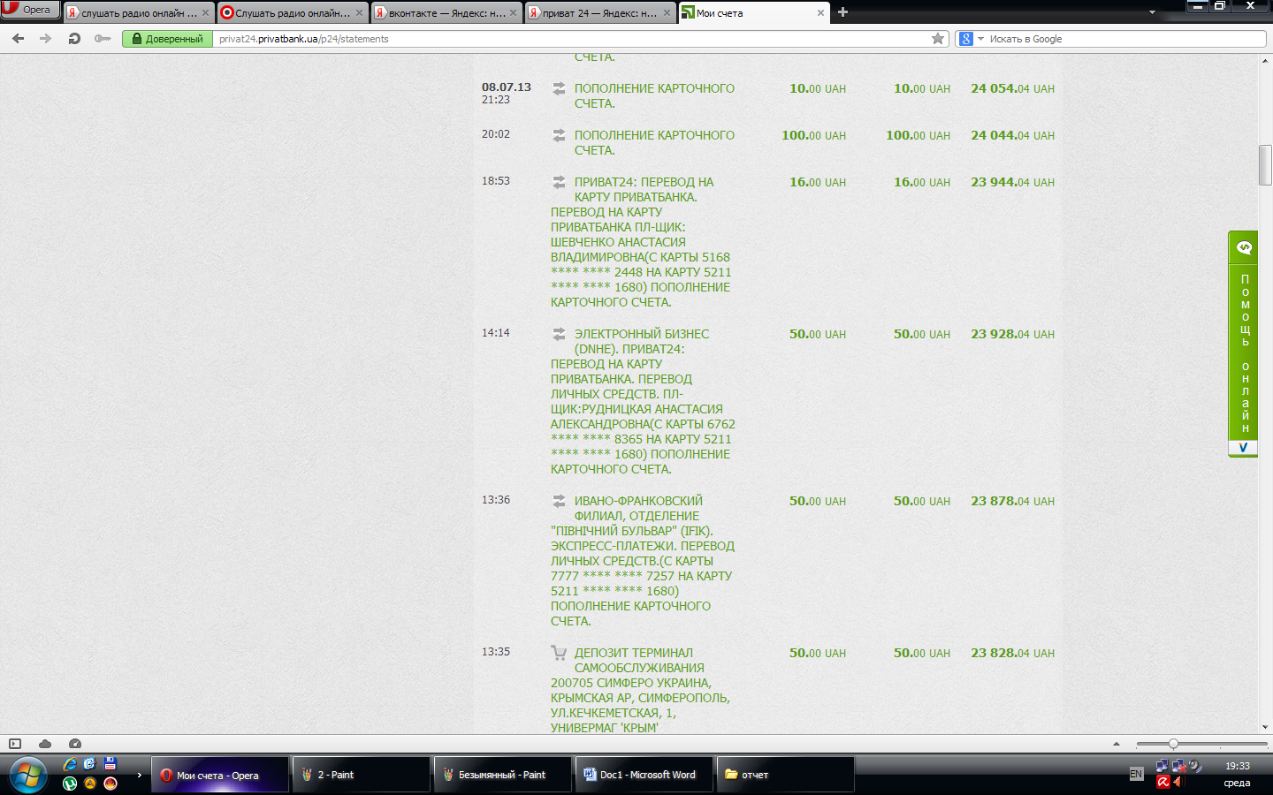Click the 13:36 transaction transfer arrows icon
The height and width of the screenshot is (795, 1273).
[x=559, y=501]
